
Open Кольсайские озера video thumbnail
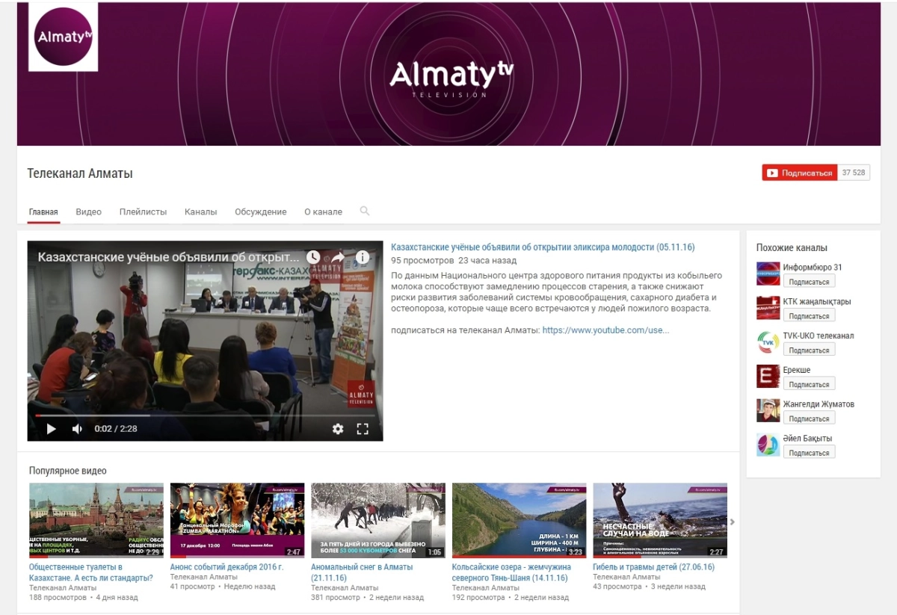(519, 520)
